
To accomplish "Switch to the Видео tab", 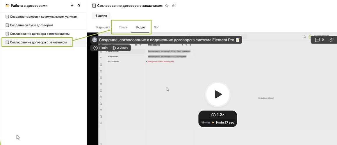I will [x=140, y=27].
